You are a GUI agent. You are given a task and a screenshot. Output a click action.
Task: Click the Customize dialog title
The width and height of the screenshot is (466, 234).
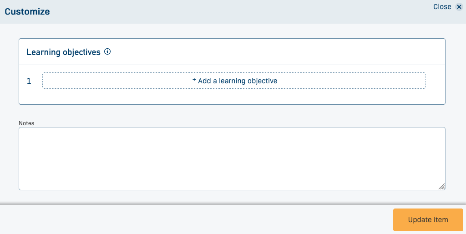[27, 12]
